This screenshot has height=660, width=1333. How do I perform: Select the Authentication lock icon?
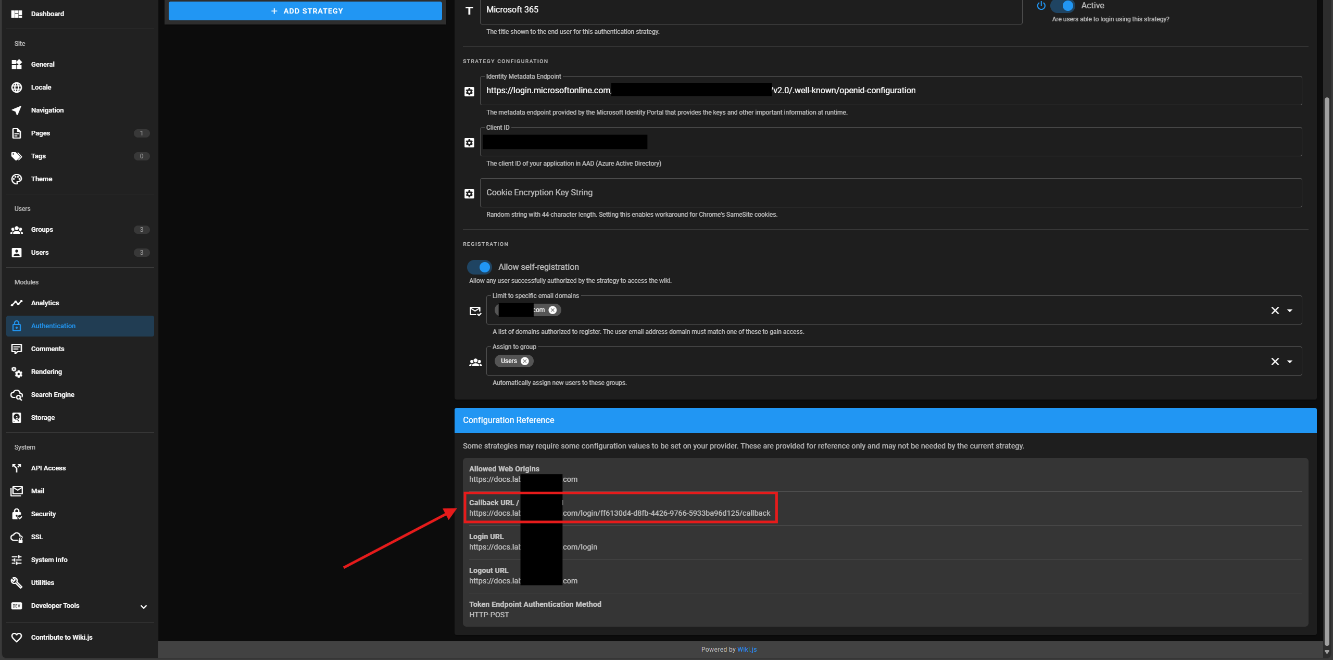coord(17,326)
